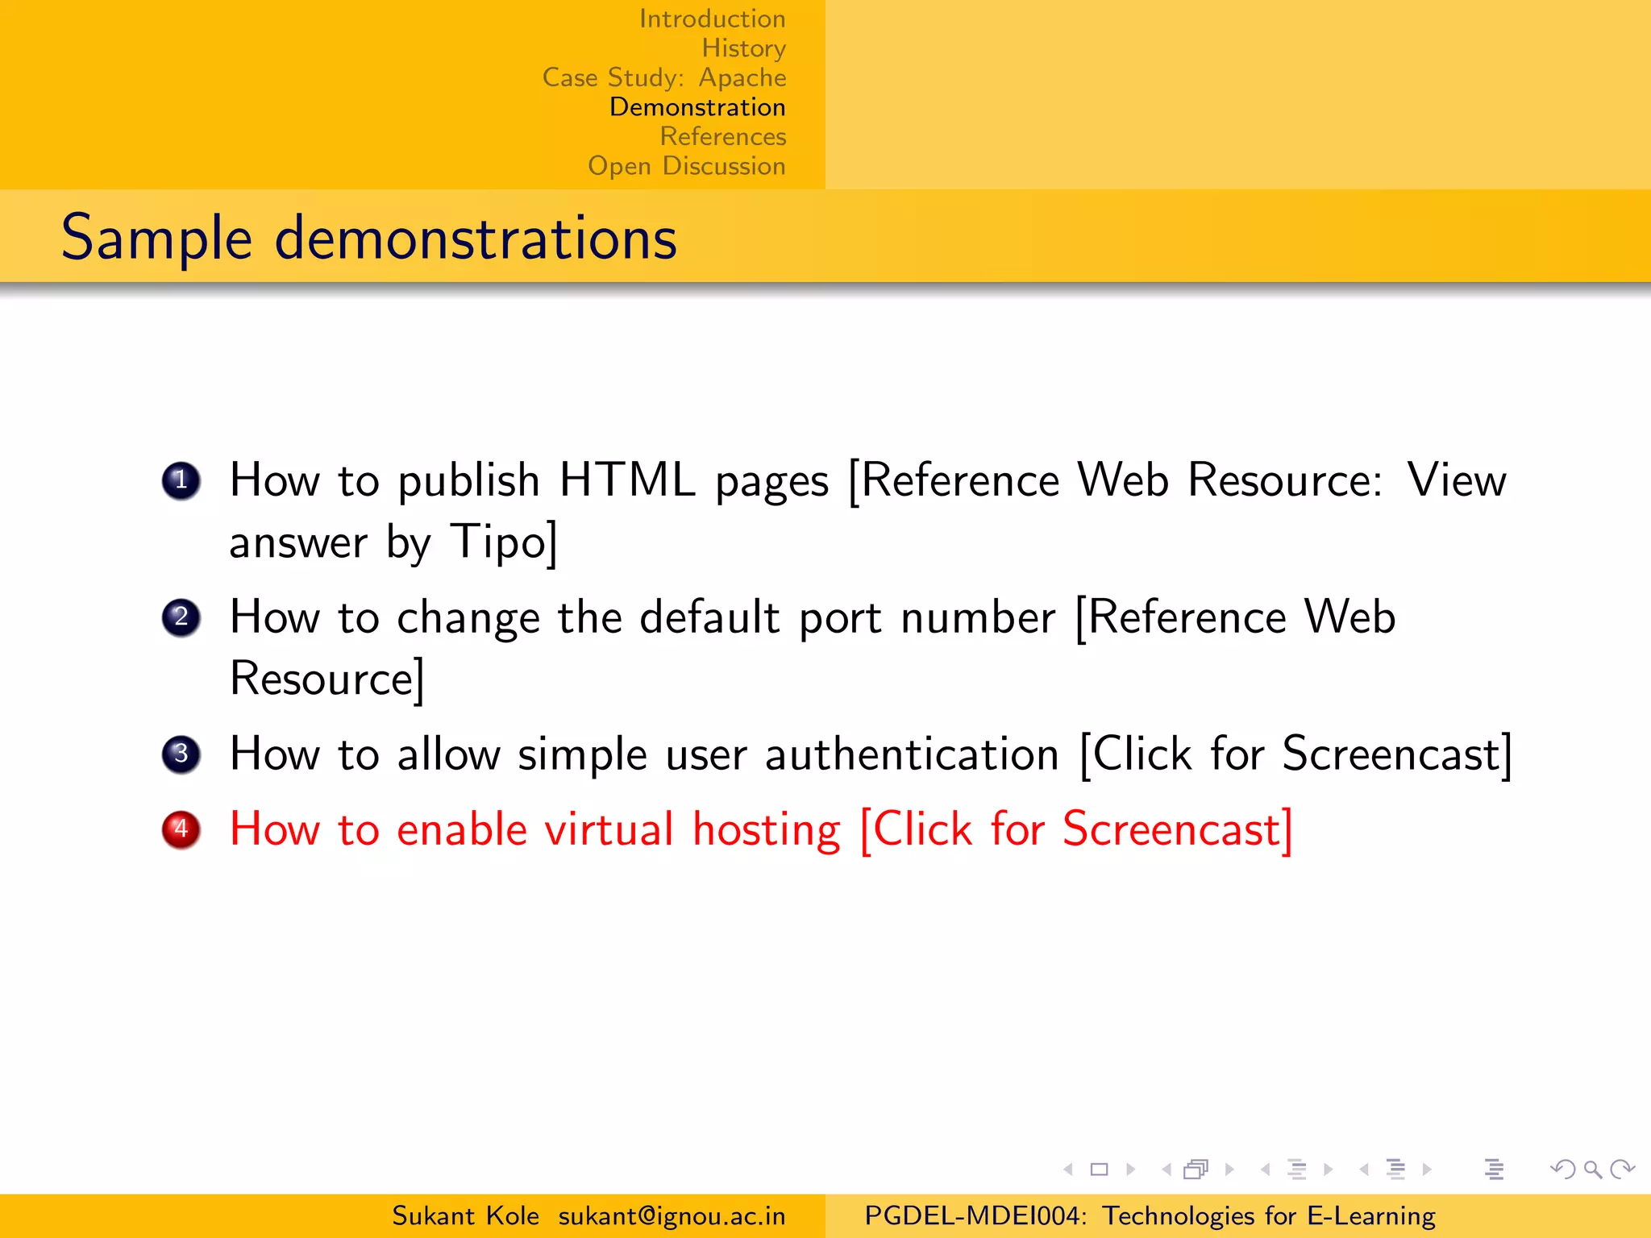
Task: Open virtual hosting Click for Screencast link
Action: [1076, 829]
